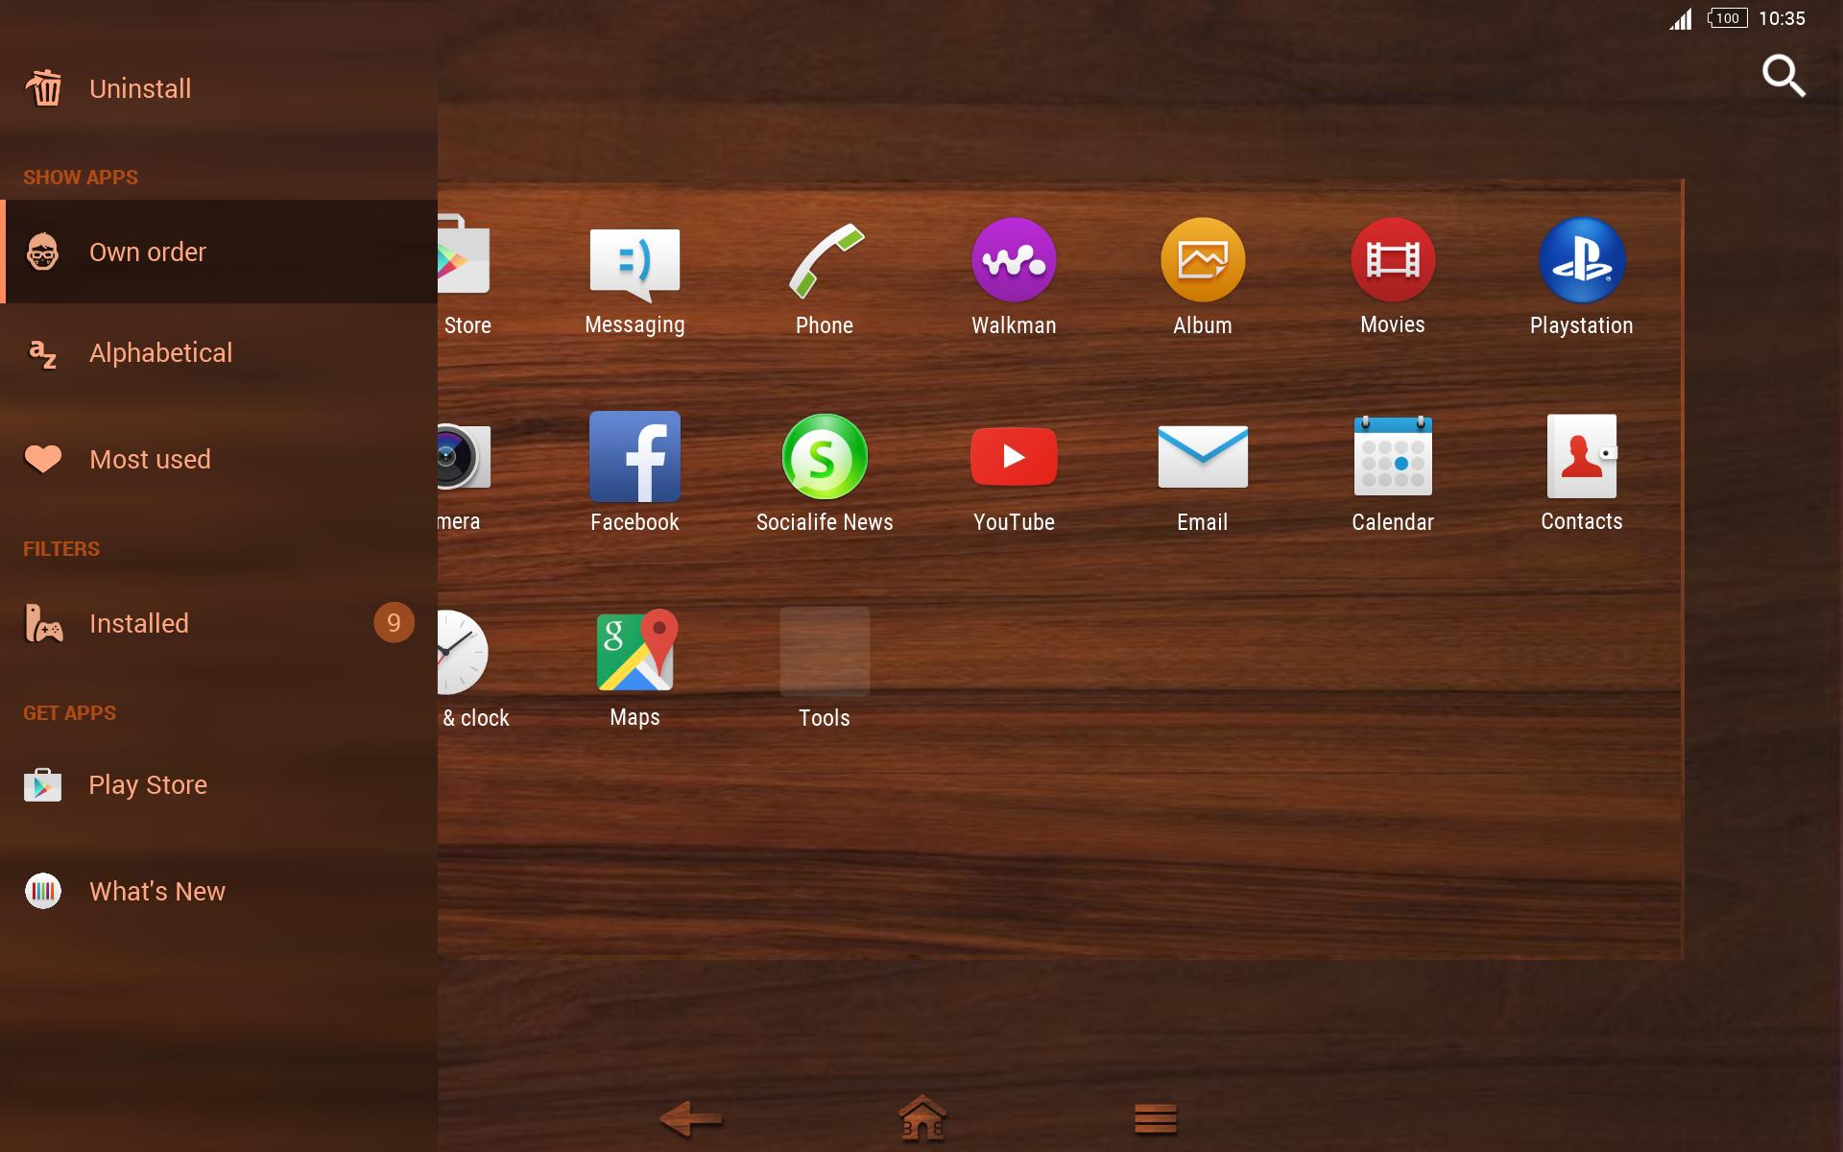Tap the 10:35 clock in status bar
Screen dimensions: 1843x1152
pyautogui.click(x=1782, y=18)
